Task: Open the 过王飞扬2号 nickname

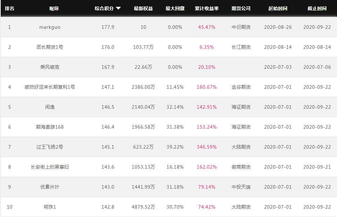Action: [x=50, y=147]
